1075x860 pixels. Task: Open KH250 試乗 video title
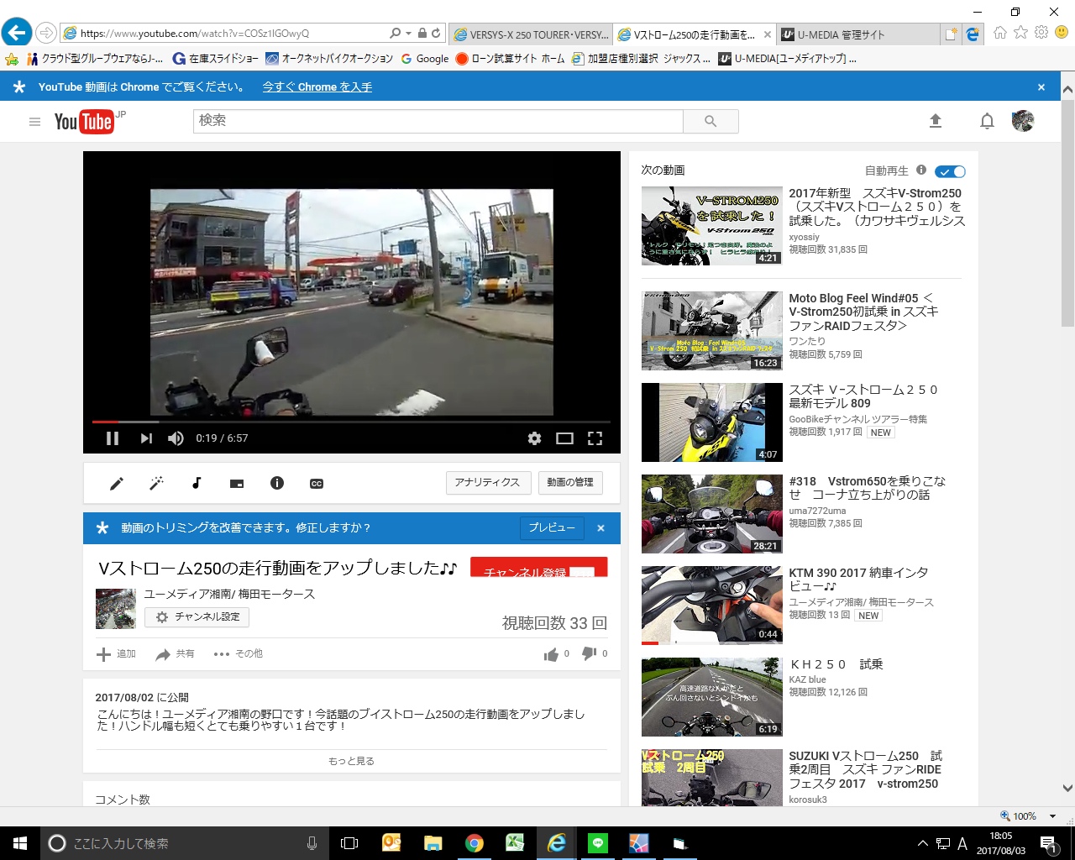[x=836, y=664]
